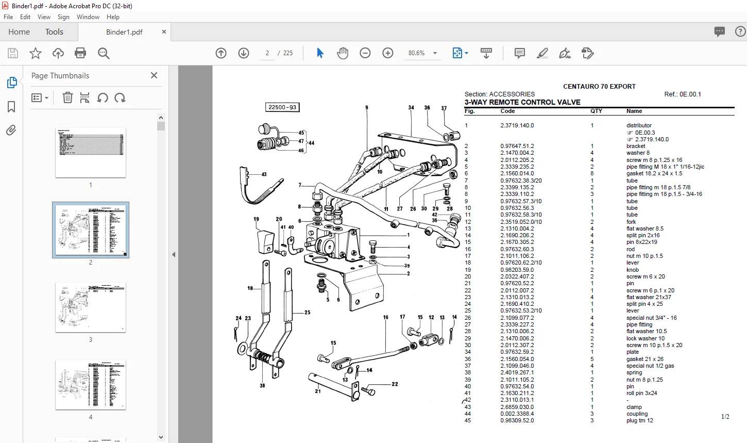Rotate page counterclockwise in thumbnails panel
This screenshot has height=443, width=747.
(x=103, y=97)
